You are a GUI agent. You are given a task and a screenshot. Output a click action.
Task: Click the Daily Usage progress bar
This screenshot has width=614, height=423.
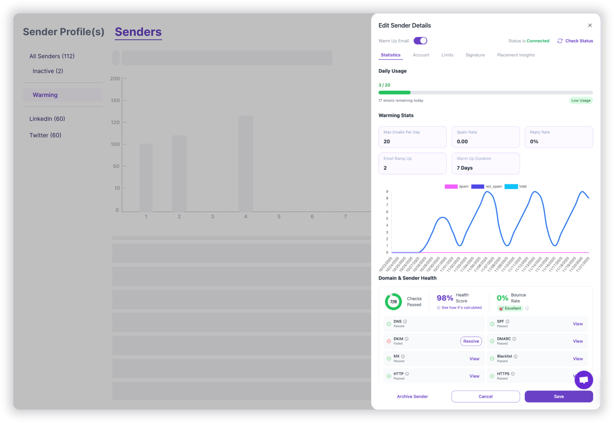[486, 93]
